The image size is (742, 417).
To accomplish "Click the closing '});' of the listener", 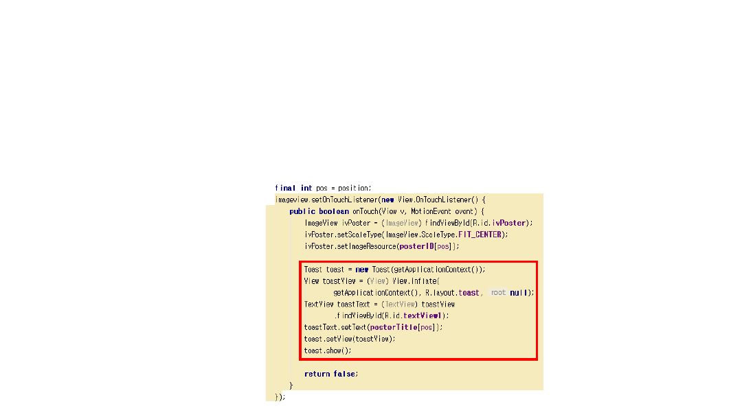I will (279, 396).
